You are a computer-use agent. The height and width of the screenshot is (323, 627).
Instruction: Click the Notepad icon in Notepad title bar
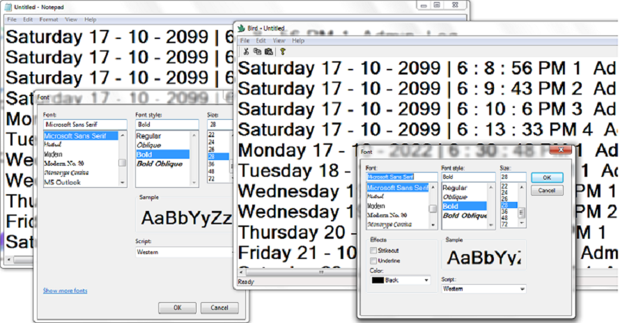(8, 7)
